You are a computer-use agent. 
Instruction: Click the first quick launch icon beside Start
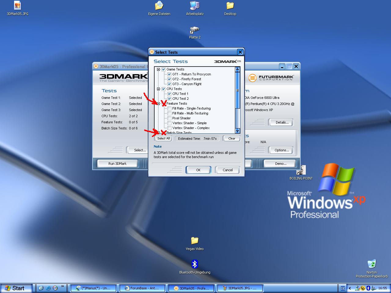pos(41,288)
